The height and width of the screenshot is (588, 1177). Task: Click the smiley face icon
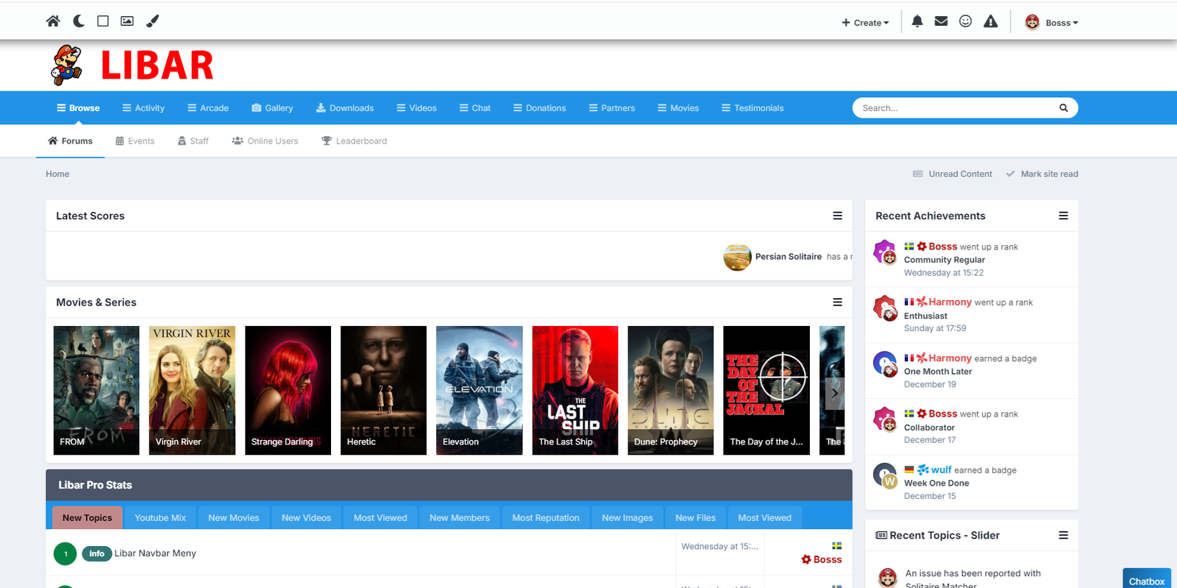pyautogui.click(x=966, y=22)
